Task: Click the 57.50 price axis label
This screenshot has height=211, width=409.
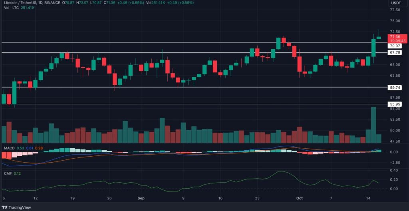Action: [x=395, y=98]
